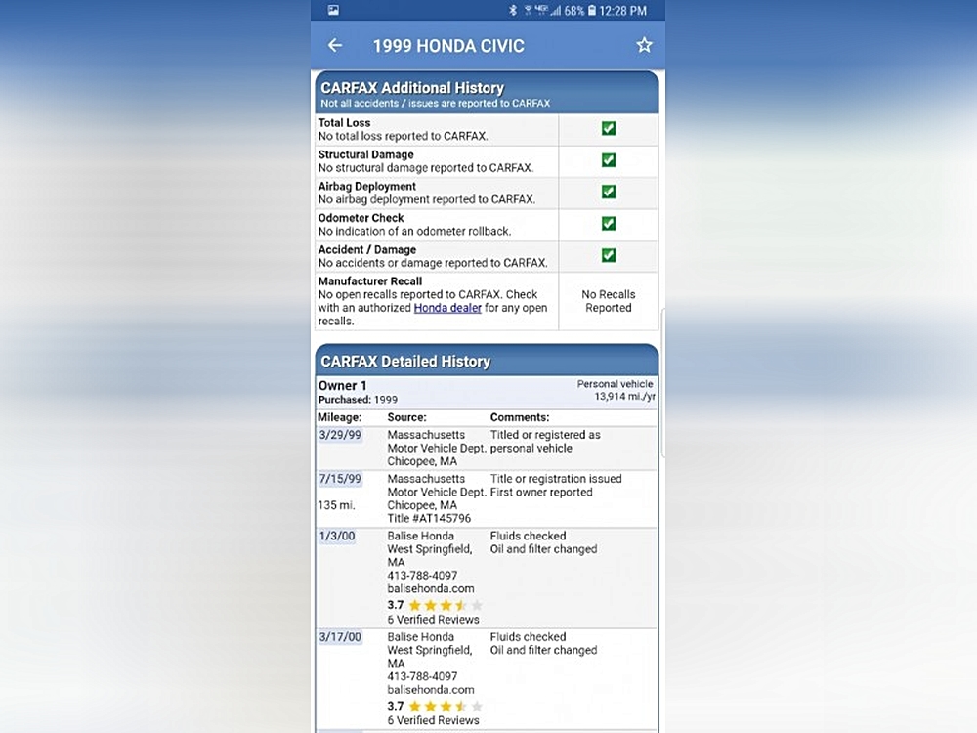Image resolution: width=977 pixels, height=733 pixels.
Task: Tap the Owner 1 summary row
Action: (x=487, y=391)
